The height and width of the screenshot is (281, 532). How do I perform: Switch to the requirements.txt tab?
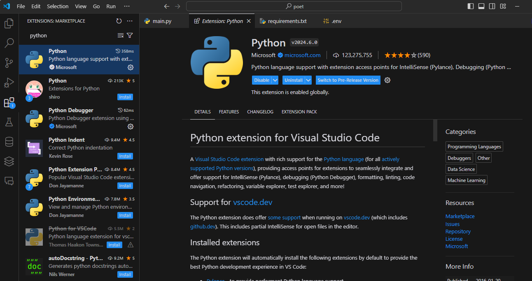pyautogui.click(x=287, y=21)
